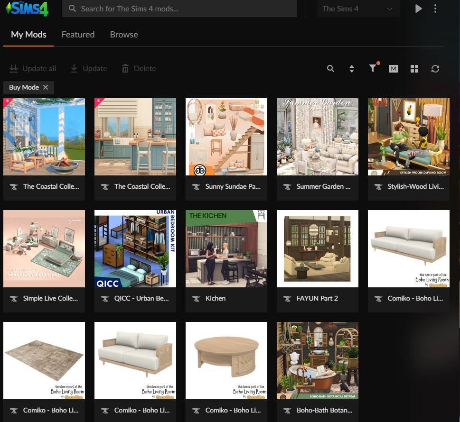Open Simple Live Collection thumbnail
Image resolution: width=460 pixels, height=422 pixels.
coord(44,248)
